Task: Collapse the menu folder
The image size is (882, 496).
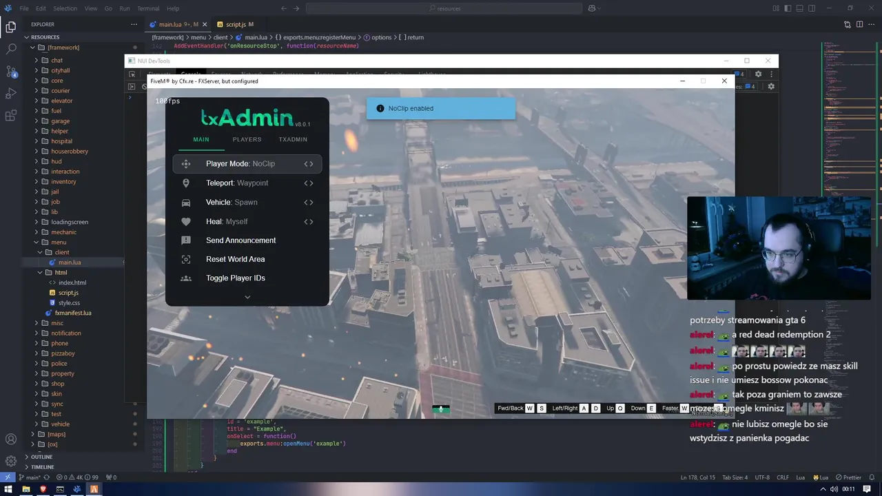Action: point(37,242)
